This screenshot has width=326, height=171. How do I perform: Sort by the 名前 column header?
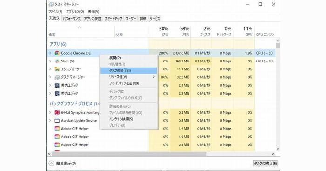click(81, 32)
